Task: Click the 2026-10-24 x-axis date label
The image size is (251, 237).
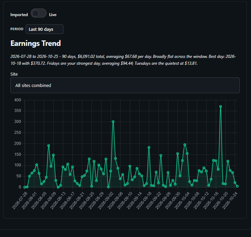Action: [230, 201]
